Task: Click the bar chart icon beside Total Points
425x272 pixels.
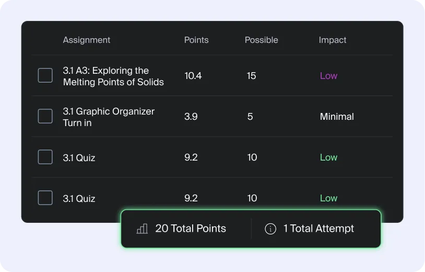Action: pyautogui.click(x=142, y=229)
